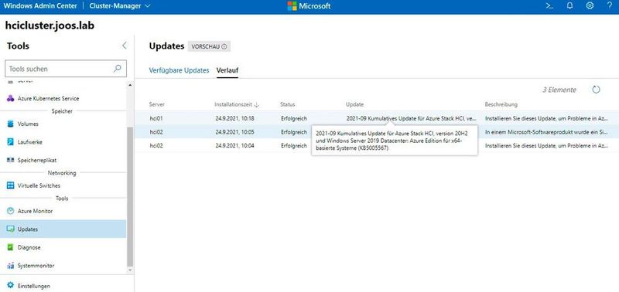Click the Updates sidebar icon

(x=11, y=229)
